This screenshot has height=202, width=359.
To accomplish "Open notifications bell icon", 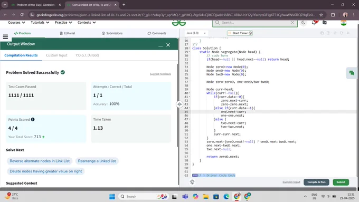I will coord(314,23).
